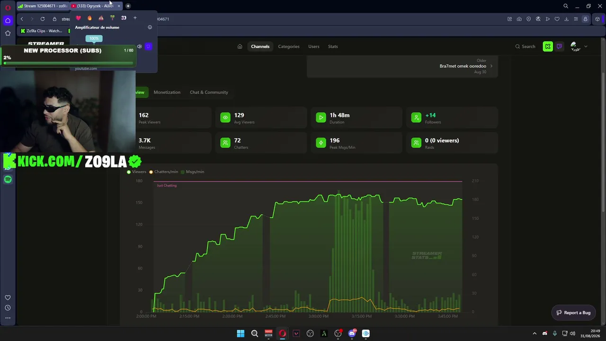Close the Ogryzek YouTube tab
The width and height of the screenshot is (606, 341).
pos(119,6)
